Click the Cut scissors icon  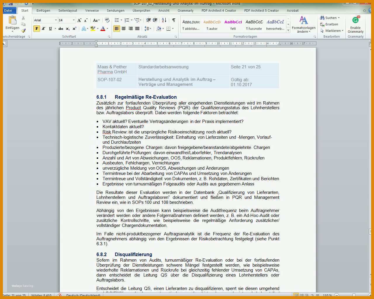[x=23, y=18]
